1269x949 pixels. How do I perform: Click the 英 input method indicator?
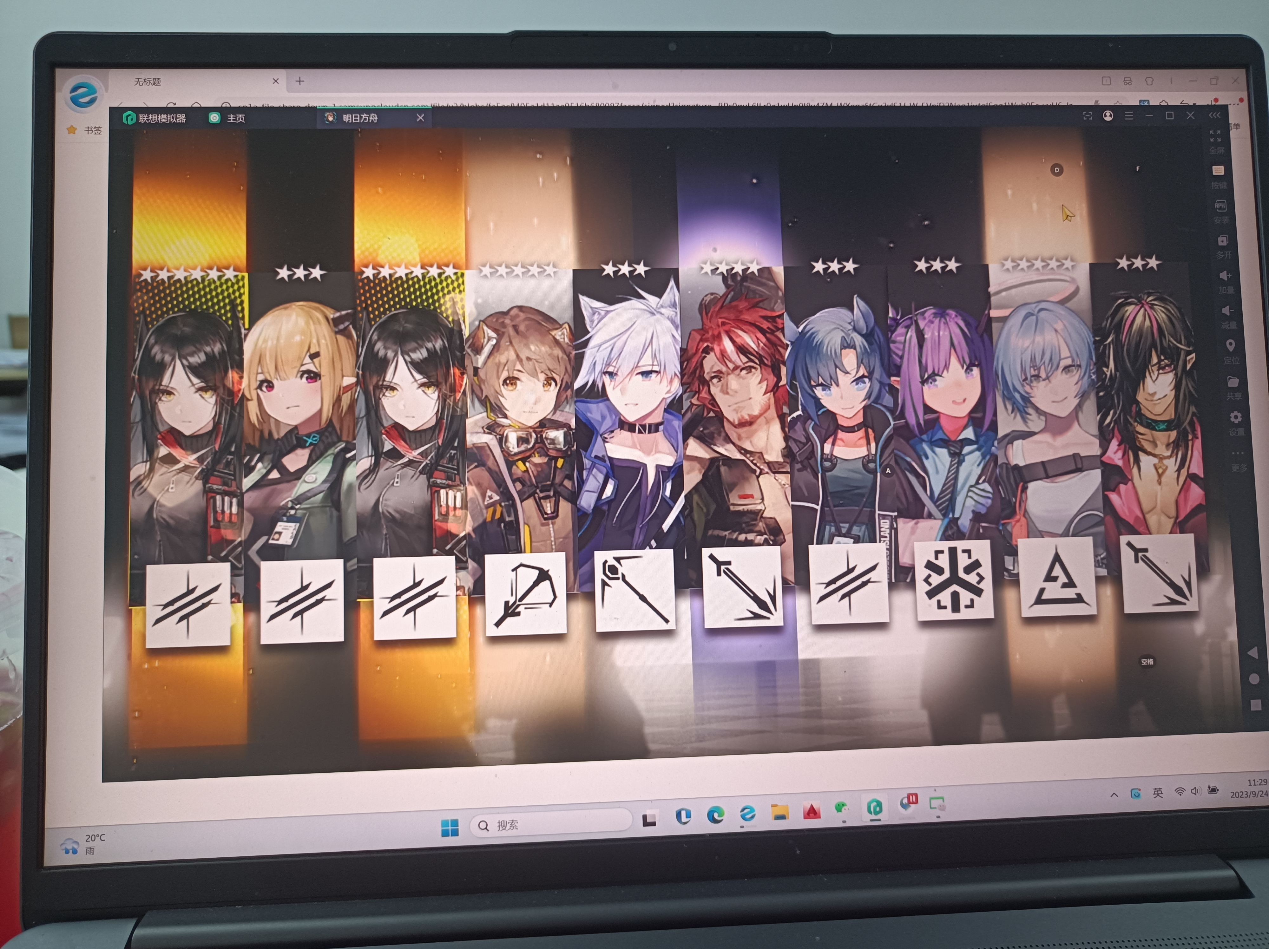point(1158,793)
